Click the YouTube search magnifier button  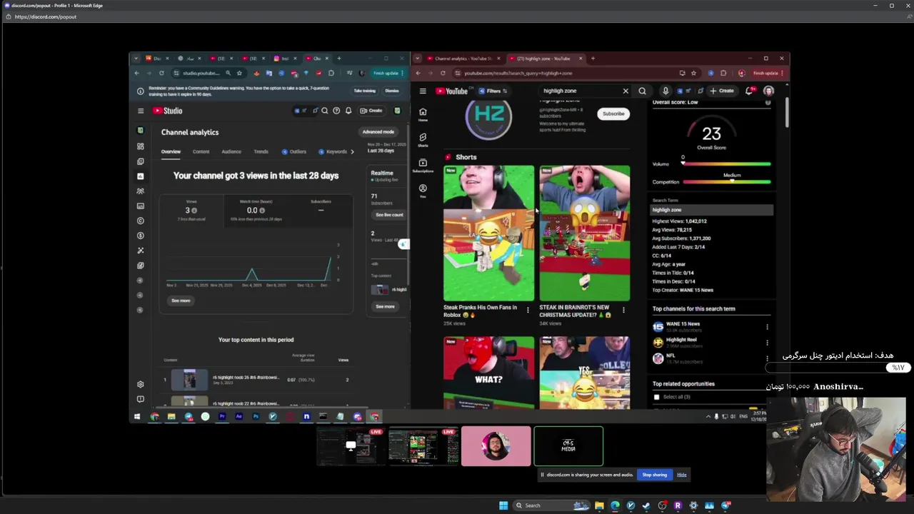click(642, 91)
